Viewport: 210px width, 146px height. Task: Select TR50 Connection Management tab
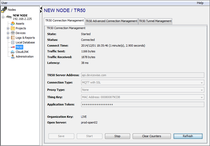pos(65,21)
